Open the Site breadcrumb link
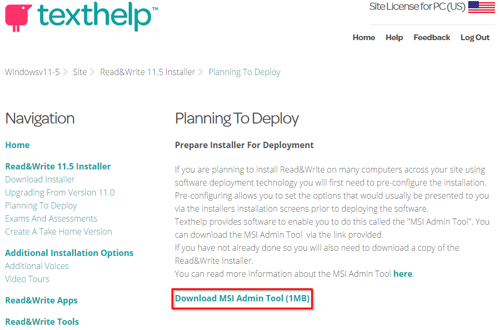 pos(80,72)
